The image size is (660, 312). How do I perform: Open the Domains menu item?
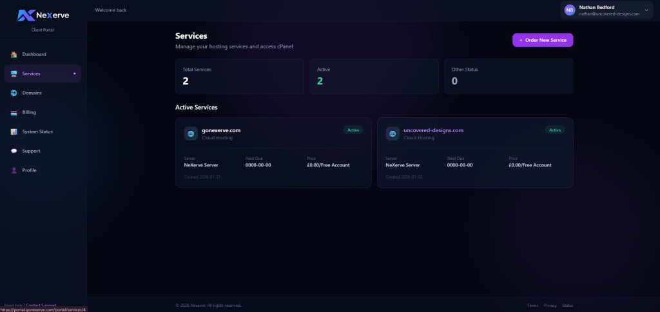[32, 93]
